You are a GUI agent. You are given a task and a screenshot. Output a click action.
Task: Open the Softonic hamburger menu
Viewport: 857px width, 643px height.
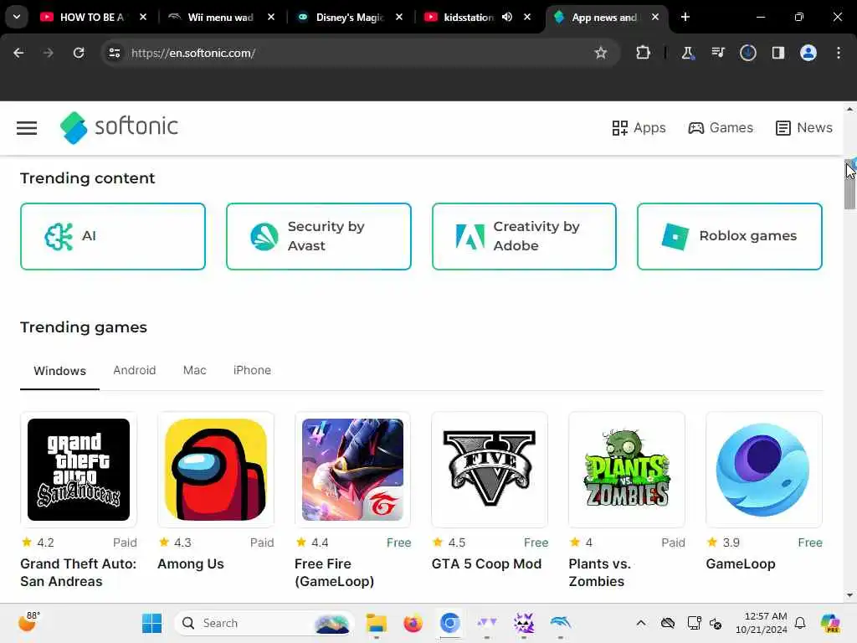point(27,128)
